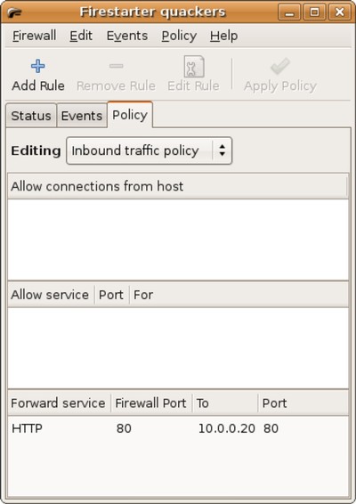Click the Allow connections from host header
Image resolution: width=356 pixels, height=504 pixels.
[178, 186]
